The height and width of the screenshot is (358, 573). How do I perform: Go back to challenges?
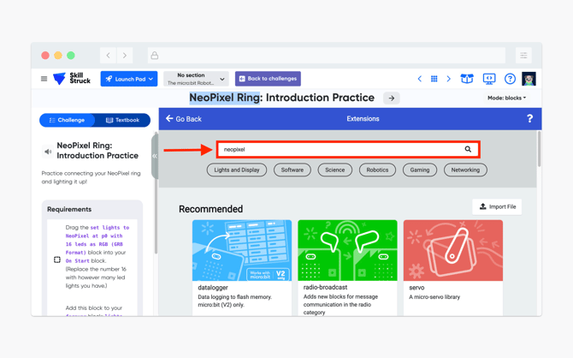pos(268,79)
